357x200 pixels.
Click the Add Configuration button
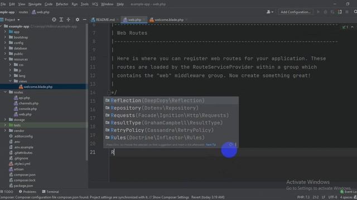pyautogui.click(x=296, y=12)
